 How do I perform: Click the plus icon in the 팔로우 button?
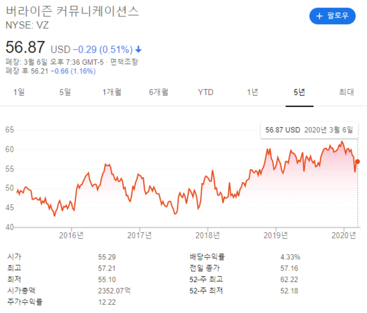click(x=320, y=16)
